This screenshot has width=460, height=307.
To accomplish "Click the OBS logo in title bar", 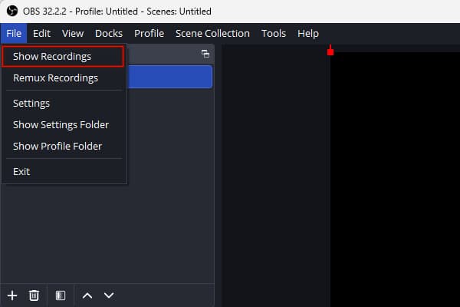I will [x=12, y=12].
